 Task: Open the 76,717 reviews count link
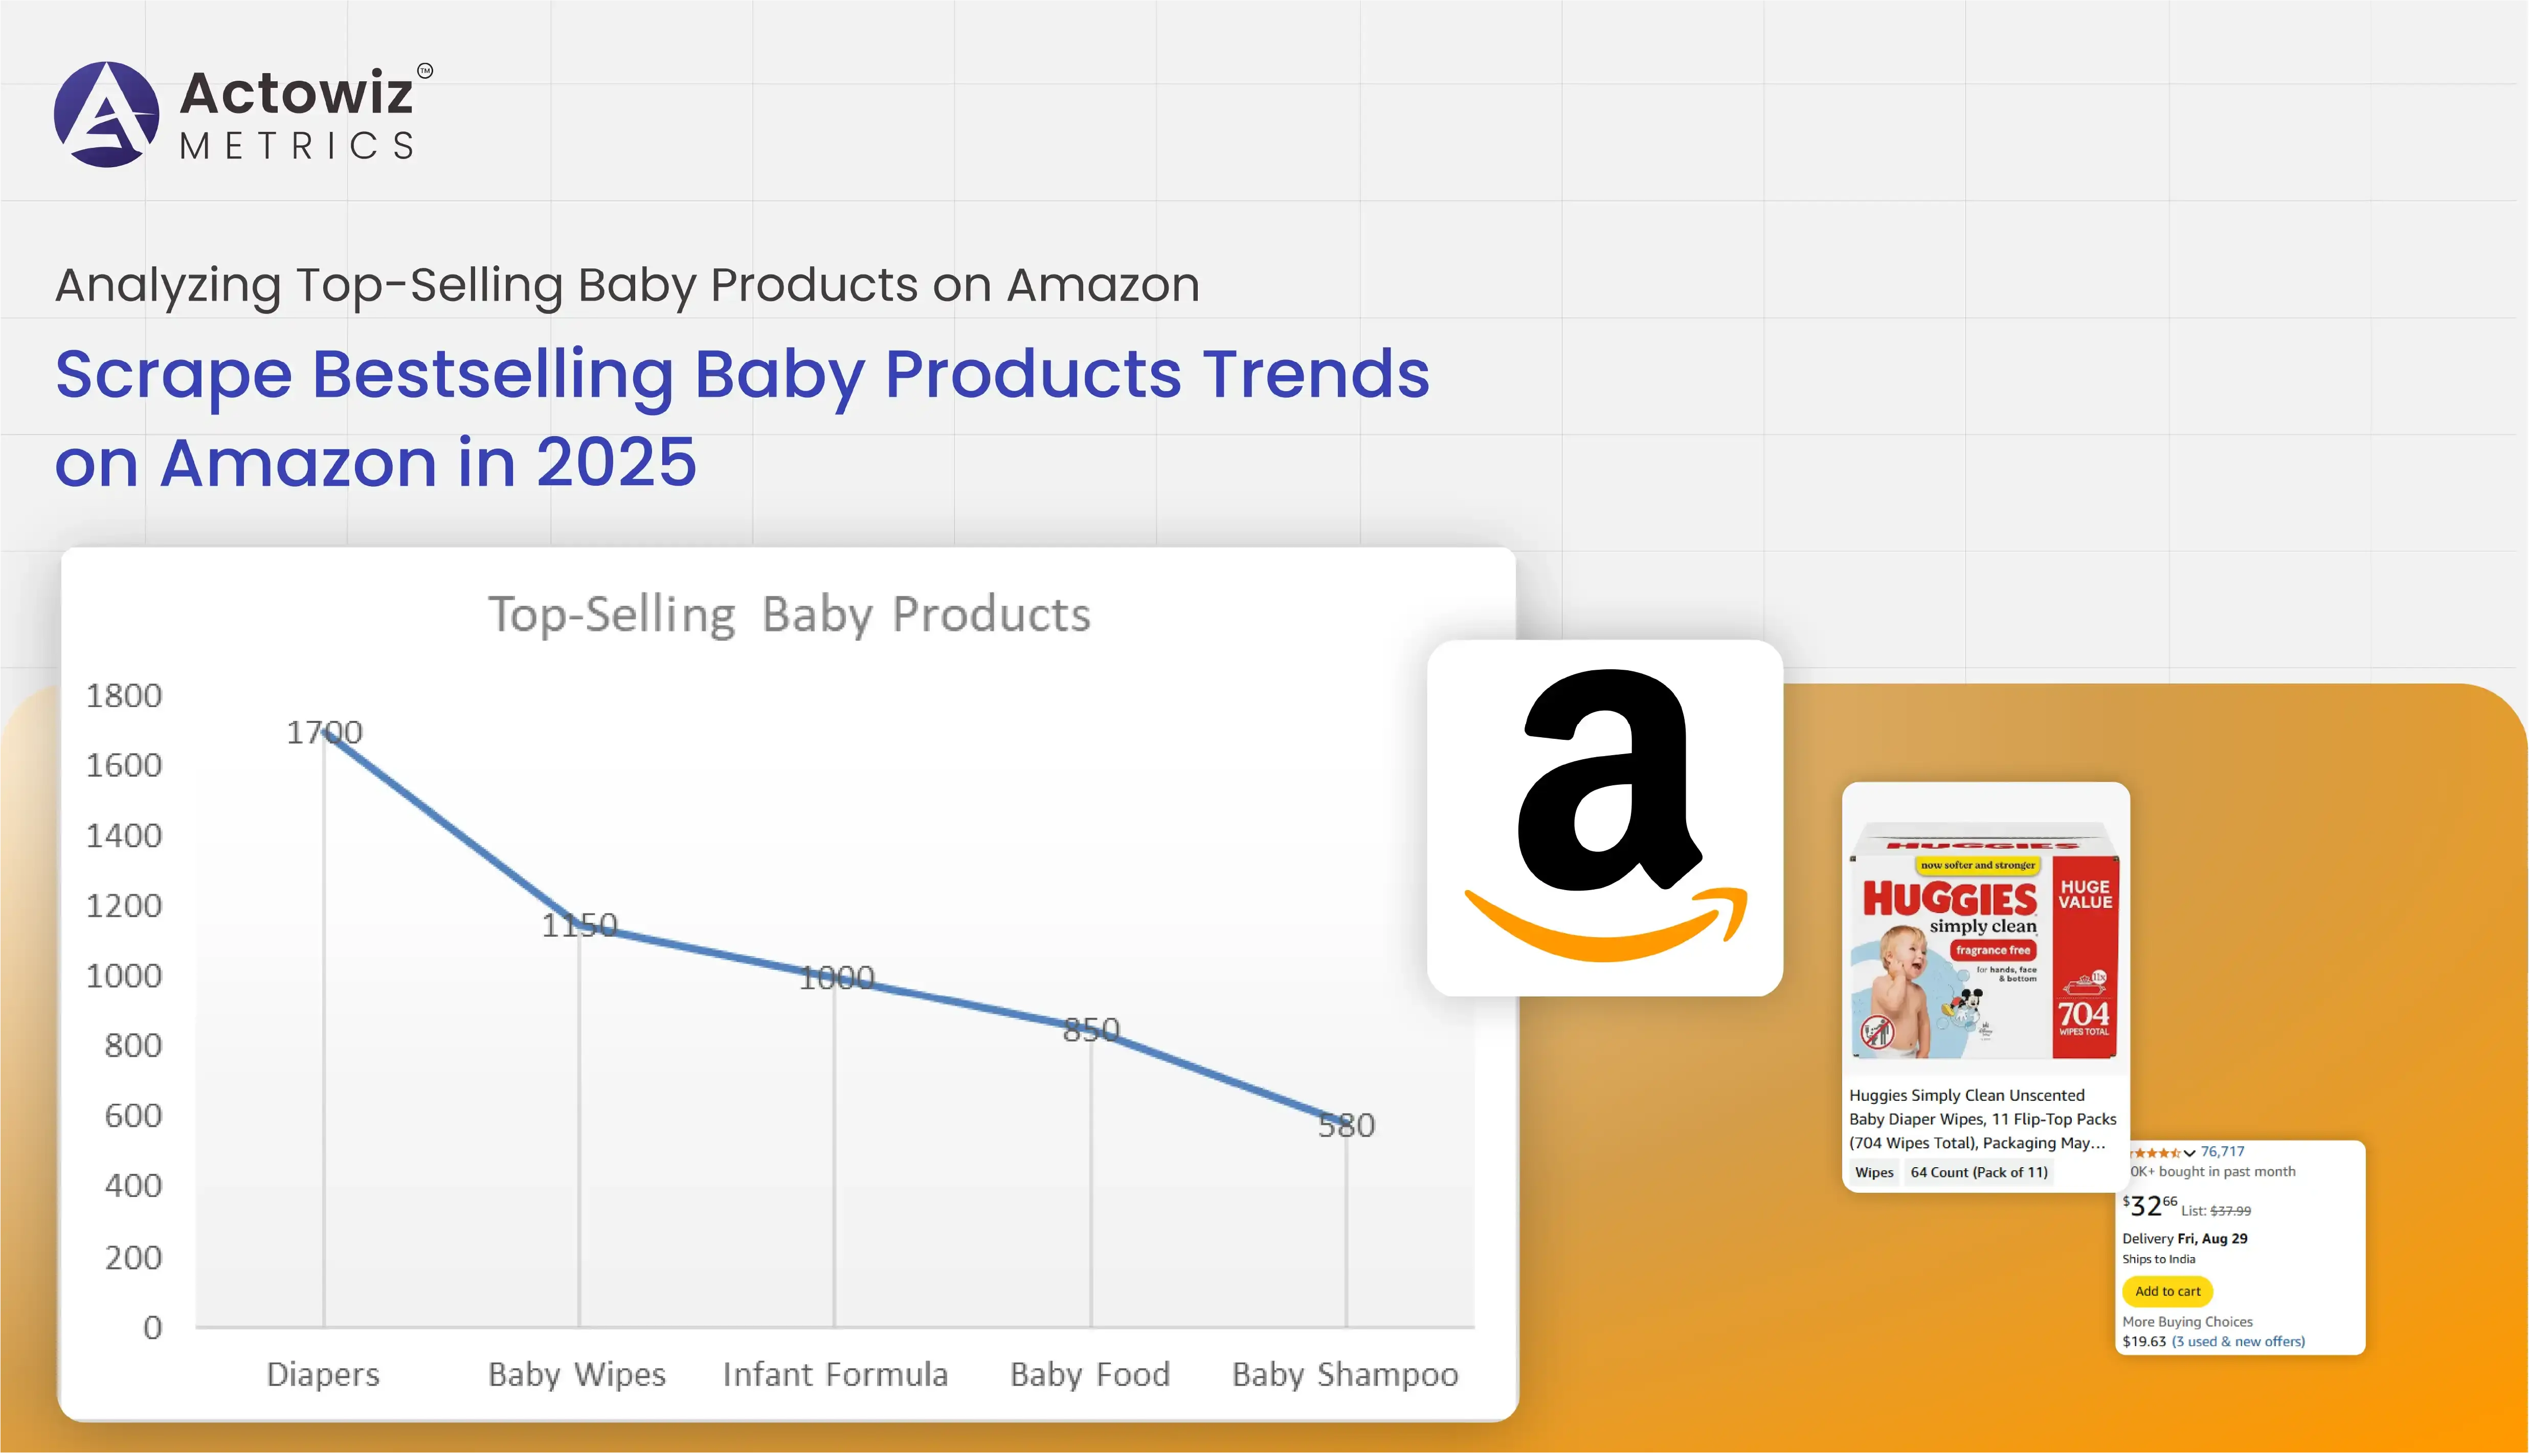point(2223,1152)
